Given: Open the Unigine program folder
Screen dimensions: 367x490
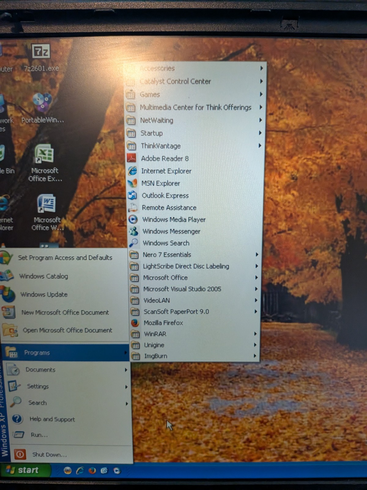Looking at the screenshot, I should tap(195, 345).
